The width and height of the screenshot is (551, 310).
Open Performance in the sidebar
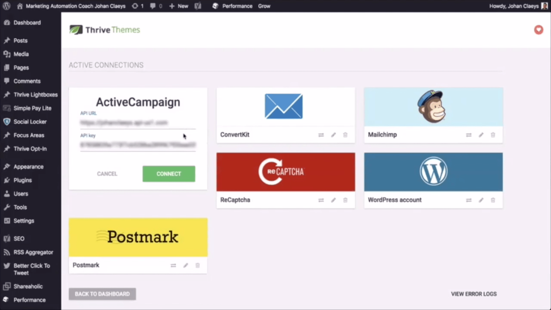[30, 300]
